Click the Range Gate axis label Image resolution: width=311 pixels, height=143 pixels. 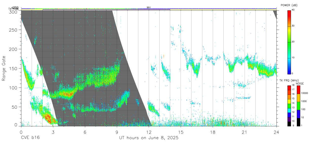(x=4, y=68)
